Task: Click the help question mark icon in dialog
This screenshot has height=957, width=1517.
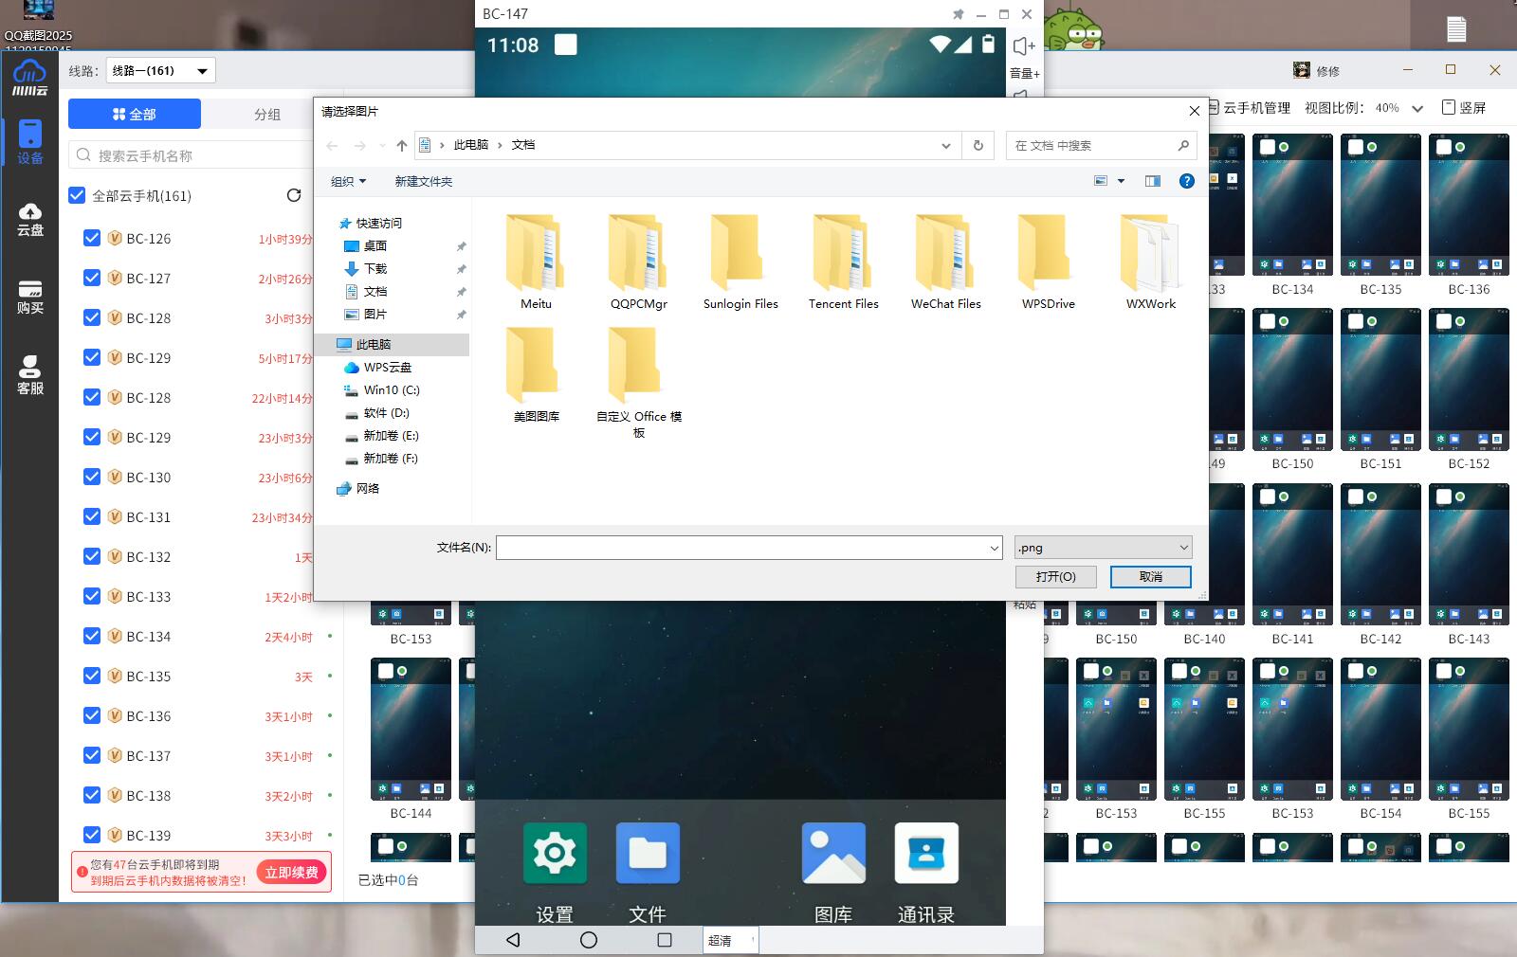Action: [x=1186, y=181]
